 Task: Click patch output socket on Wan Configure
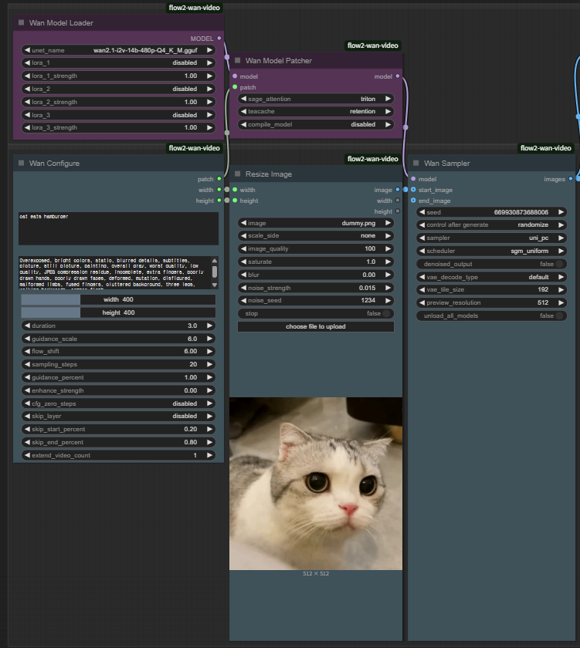[x=219, y=179]
